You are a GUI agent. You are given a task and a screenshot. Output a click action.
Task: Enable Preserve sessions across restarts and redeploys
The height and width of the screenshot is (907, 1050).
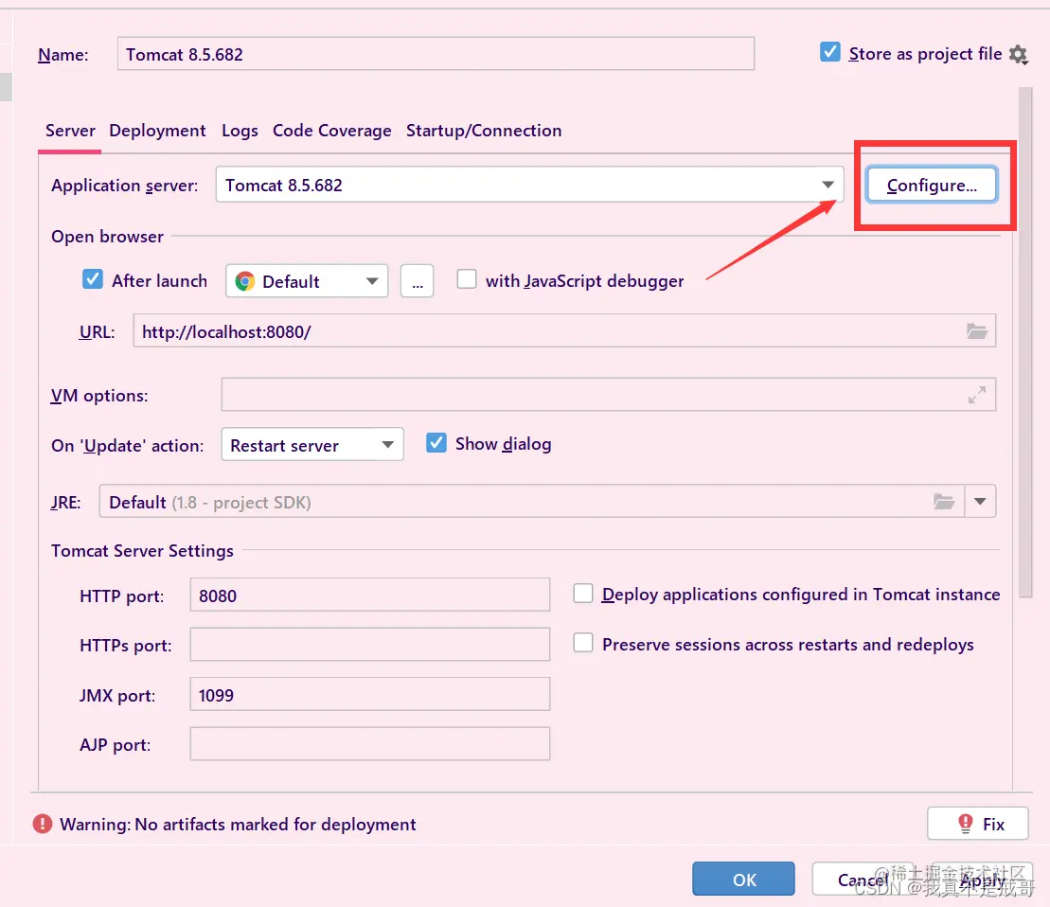click(x=583, y=643)
